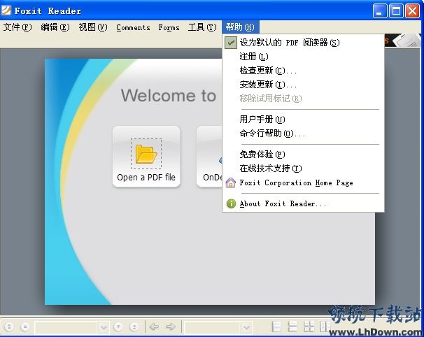Expand the zoom level dropdown in bottom bar
This screenshot has height=337, width=424.
point(246,327)
